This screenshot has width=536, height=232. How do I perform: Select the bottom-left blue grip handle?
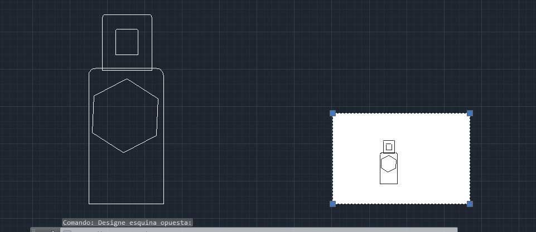point(333,204)
